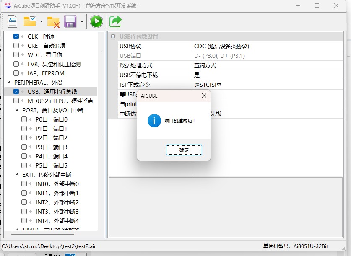Select the P1口, 端口1 tree item
The image size is (351, 256).
[51, 129]
